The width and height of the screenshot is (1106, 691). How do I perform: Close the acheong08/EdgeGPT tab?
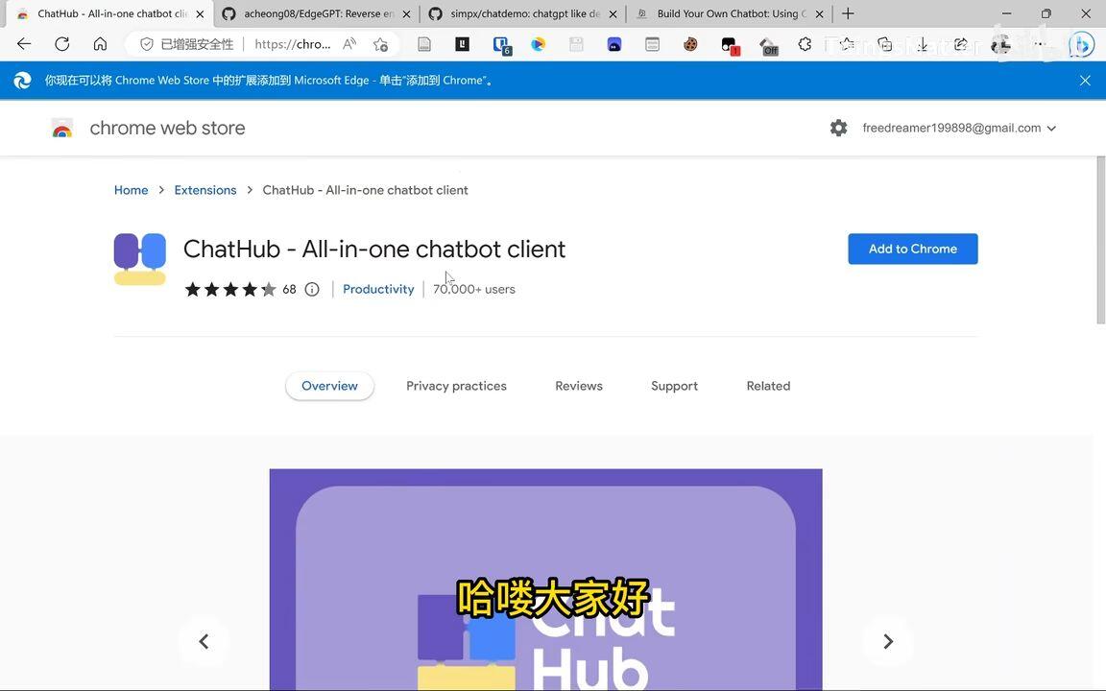point(406,14)
